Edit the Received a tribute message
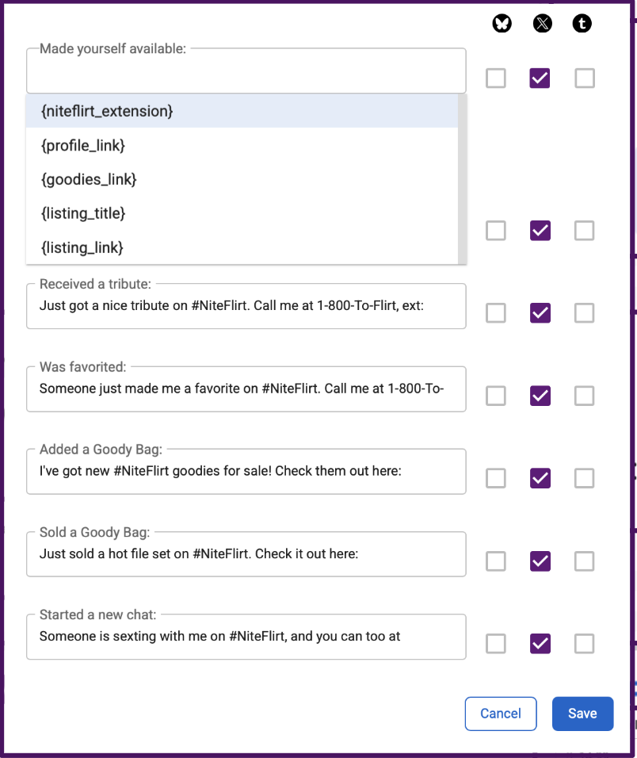Image resolution: width=637 pixels, height=758 pixels. click(246, 306)
